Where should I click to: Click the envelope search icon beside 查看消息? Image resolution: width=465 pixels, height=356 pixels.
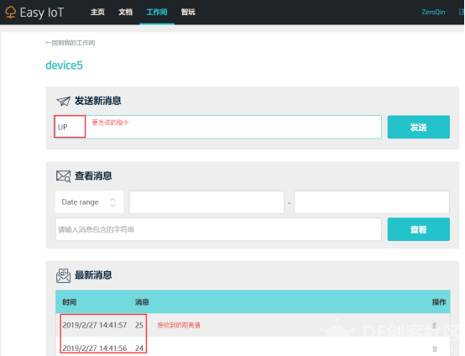(64, 176)
